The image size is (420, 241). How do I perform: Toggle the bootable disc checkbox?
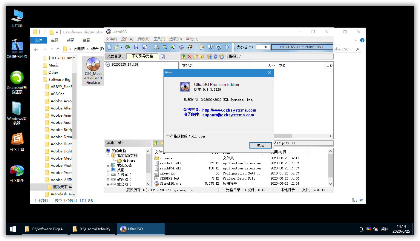(x=162, y=56)
